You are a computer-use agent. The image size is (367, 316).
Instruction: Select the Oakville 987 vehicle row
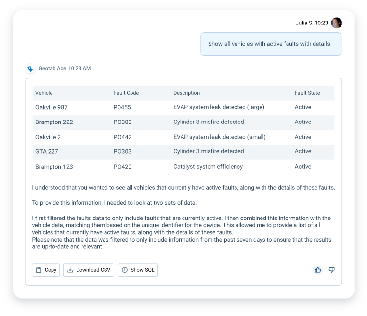pos(51,107)
